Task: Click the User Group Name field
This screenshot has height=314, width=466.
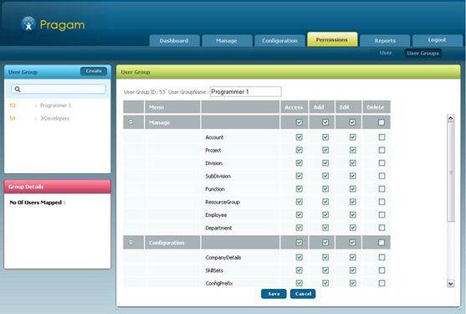Action: coord(245,91)
